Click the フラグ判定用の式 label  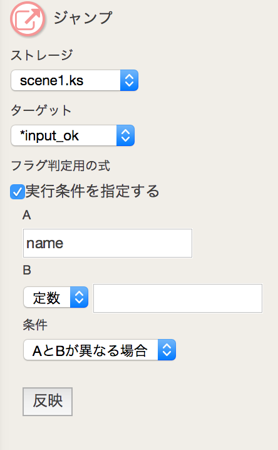(61, 166)
